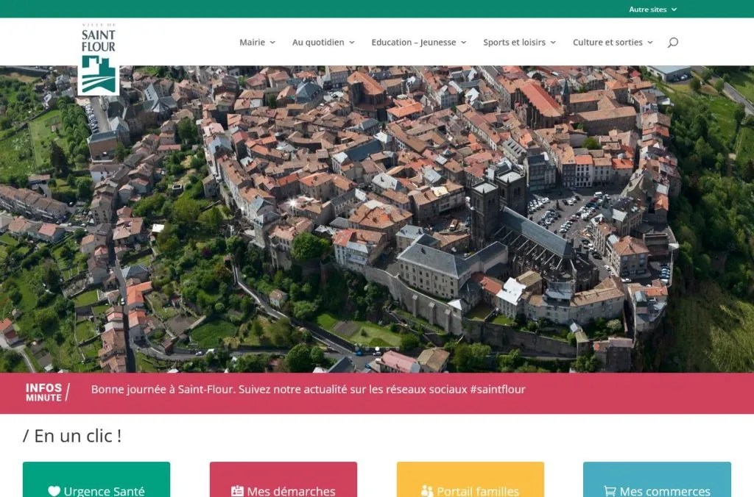Open the Urgence Santé tile
The height and width of the screenshot is (497, 754).
(x=96, y=479)
